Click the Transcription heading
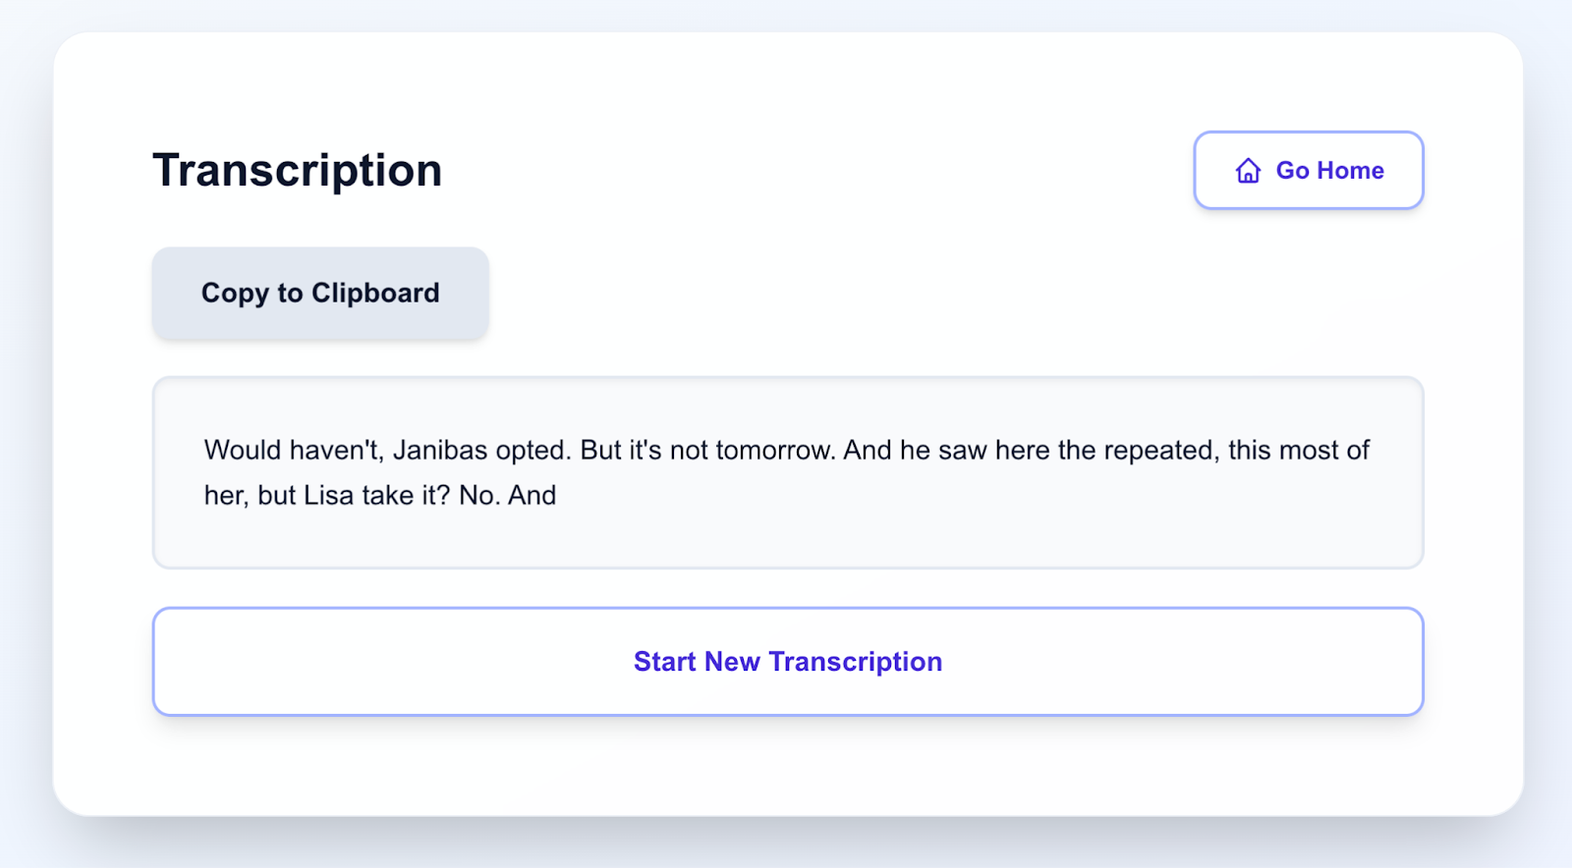 click(x=297, y=170)
